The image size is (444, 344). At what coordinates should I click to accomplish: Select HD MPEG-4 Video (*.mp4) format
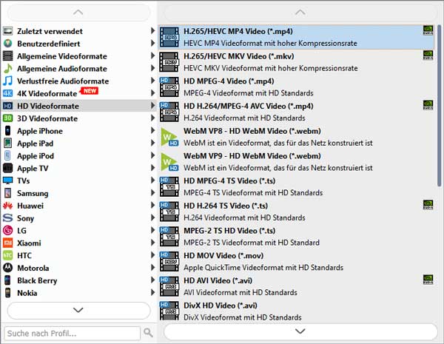click(296, 87)
